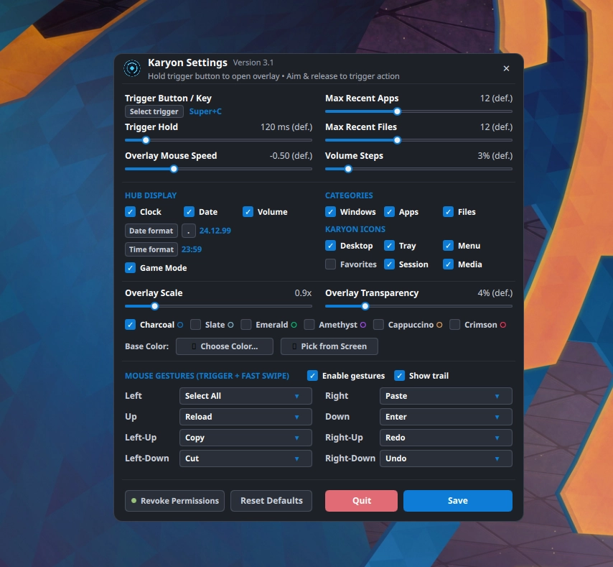Click Pick from Screen button
The height and width of the screenshot is (567, 613).
(x=329, y=346)
